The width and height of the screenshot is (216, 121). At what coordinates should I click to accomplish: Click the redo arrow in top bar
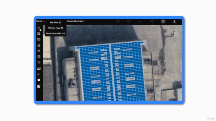point(129,21)
